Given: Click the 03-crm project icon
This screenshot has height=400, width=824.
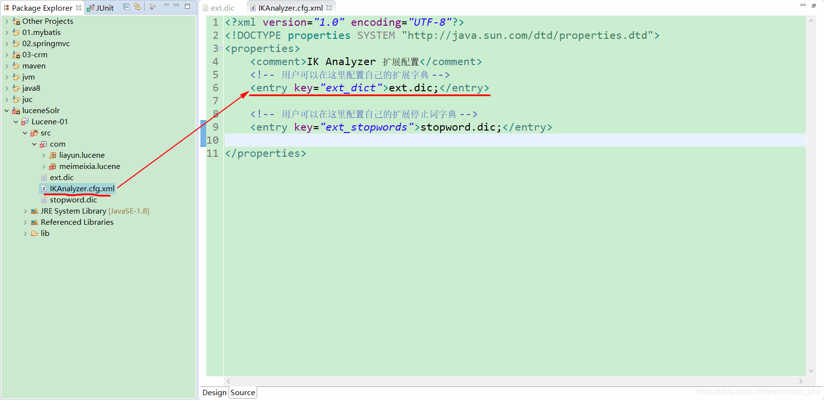Looking at the screenshot, I should (16, 55).
